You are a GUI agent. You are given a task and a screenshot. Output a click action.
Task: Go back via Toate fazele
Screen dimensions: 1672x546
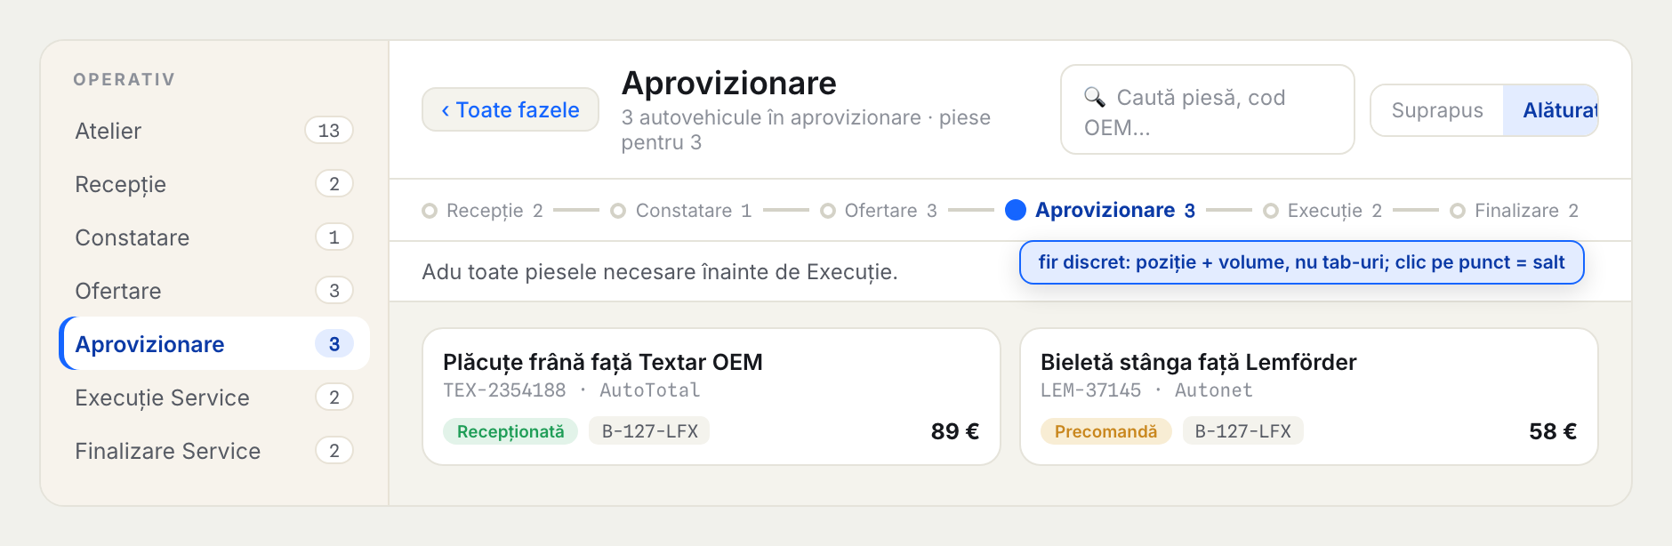coord(510,109)
